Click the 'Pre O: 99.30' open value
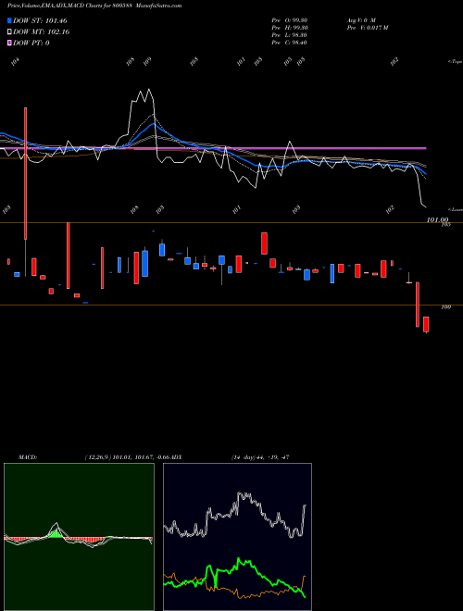This screenshot has width=463, height=611. pos(290,20)
